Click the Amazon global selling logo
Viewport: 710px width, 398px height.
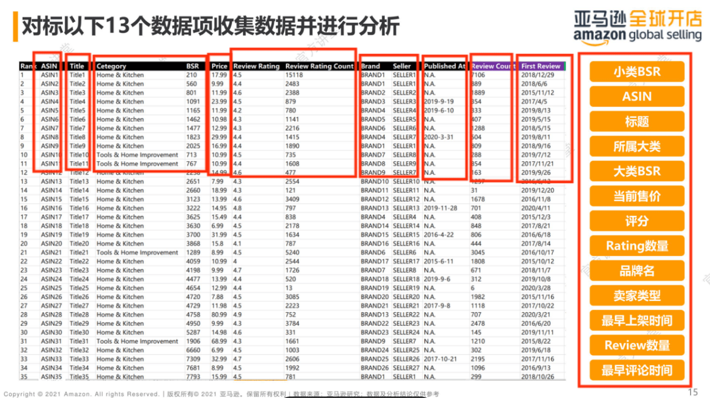pyautogui.click(x=637, y=26)
